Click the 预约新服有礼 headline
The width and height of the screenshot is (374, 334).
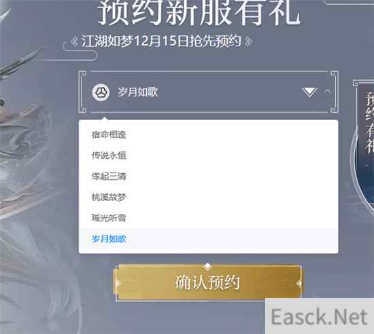[x=199, y=12]
